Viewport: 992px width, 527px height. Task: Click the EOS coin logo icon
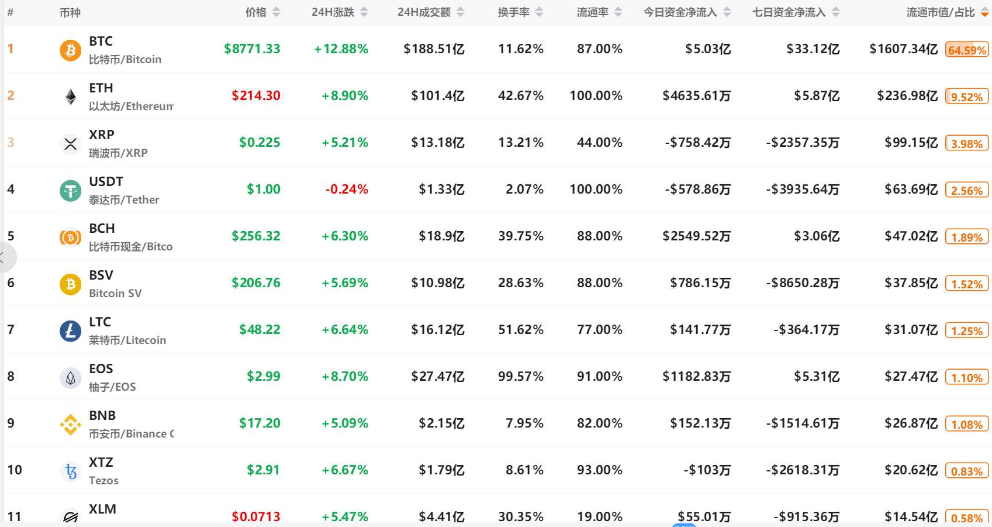[71, 378]
